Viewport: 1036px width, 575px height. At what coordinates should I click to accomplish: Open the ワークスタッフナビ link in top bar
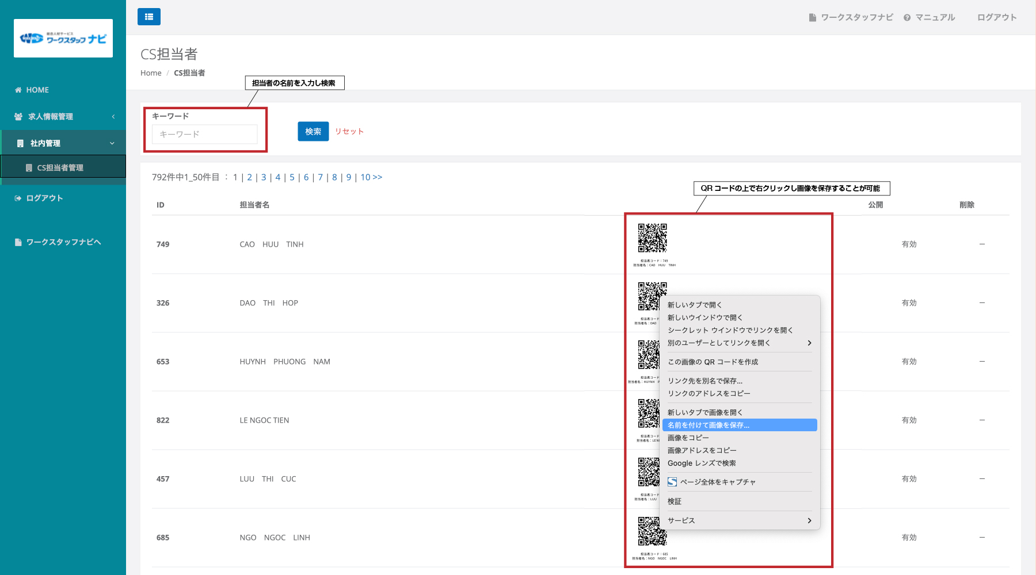tap(856, 17)
